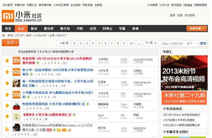Image resolution: width=212 pixels, height=138 pixels.
Task: Open the 发布 dropdown button
Action: [10, 43]
